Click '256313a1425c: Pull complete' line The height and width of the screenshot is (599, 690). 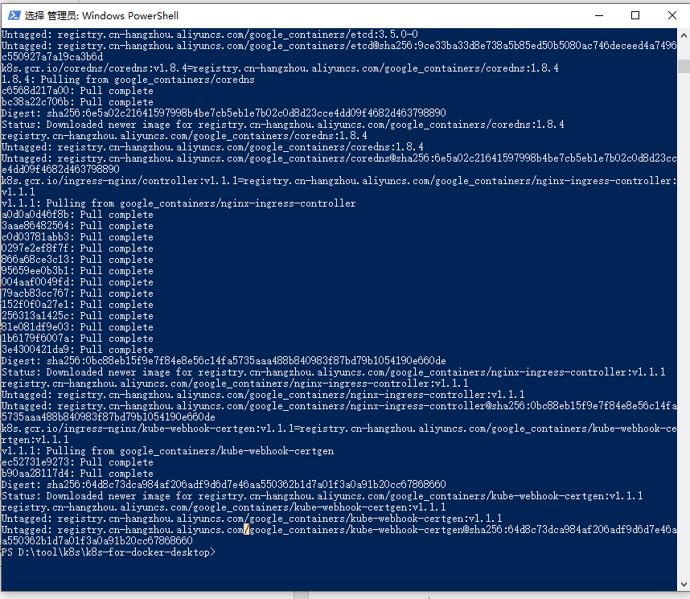pos(77,315)
